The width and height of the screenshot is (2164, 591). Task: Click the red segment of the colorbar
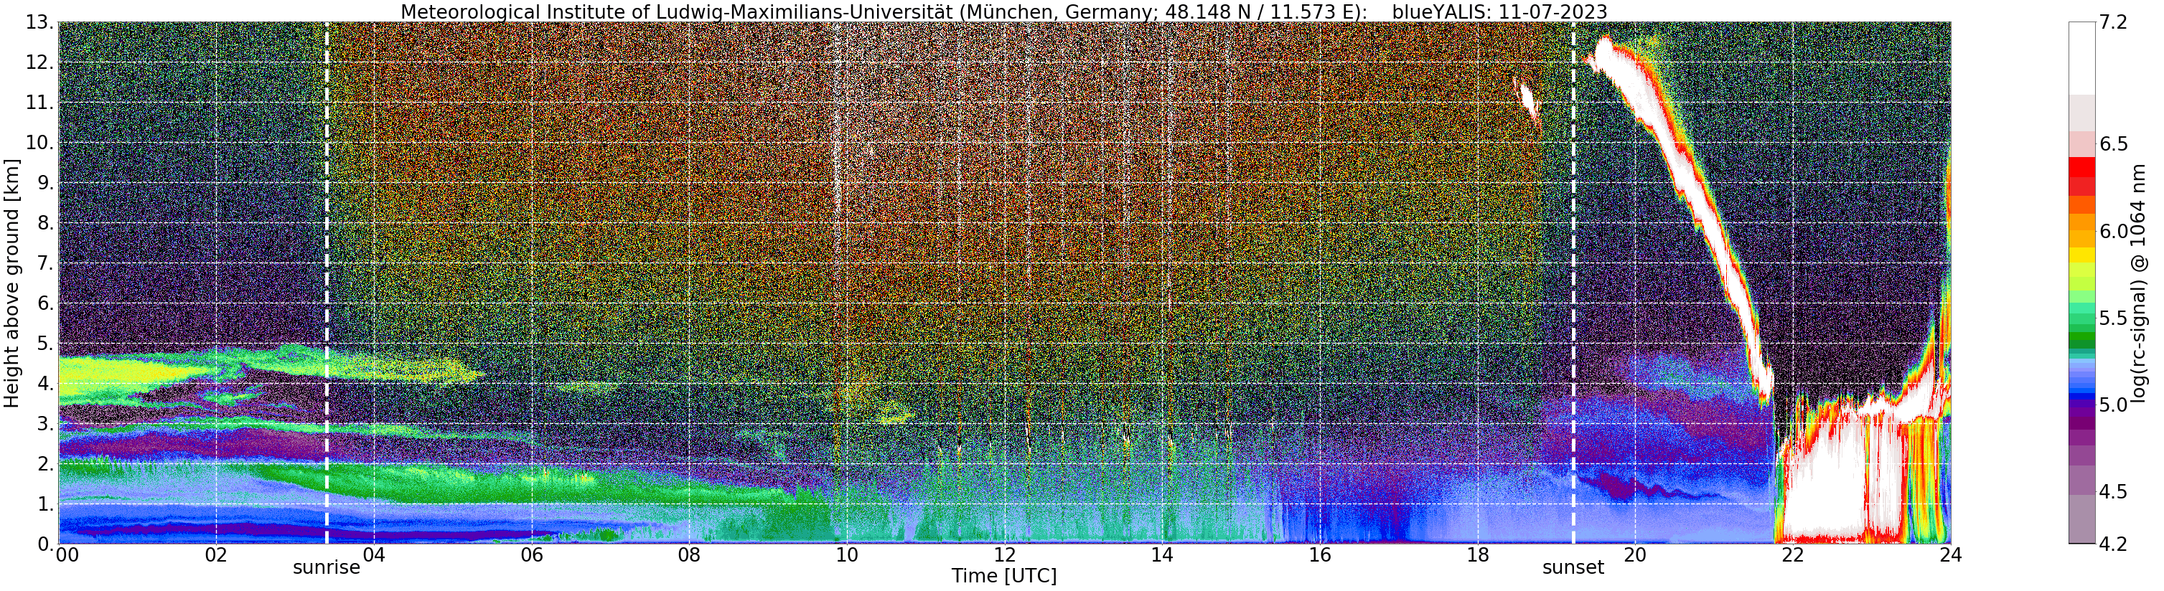coord(2082,167)
